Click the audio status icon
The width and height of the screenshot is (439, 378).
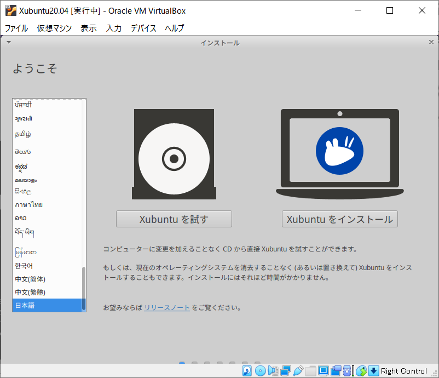click(273, 371)
